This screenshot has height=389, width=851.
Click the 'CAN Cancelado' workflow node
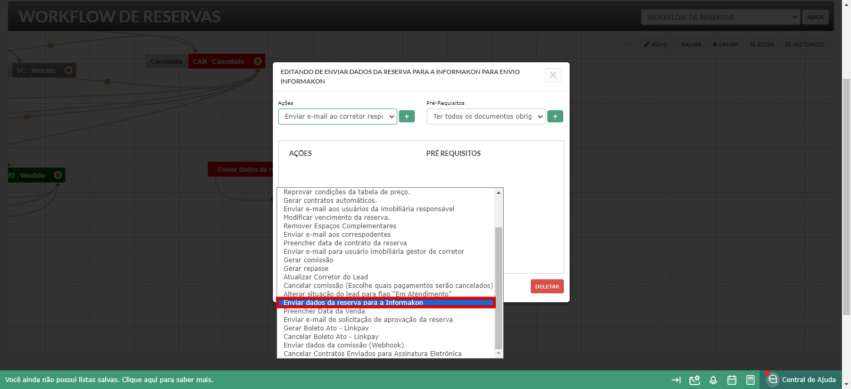tap(226, 61)
